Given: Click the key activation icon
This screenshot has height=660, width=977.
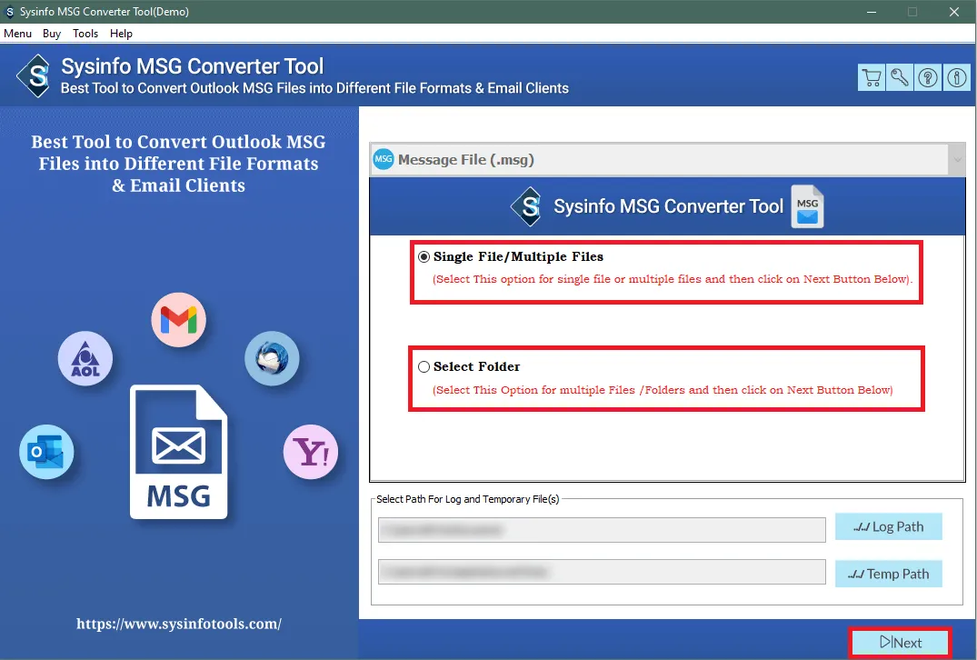Looking at the screenshot, I should [x=900, y=78].
